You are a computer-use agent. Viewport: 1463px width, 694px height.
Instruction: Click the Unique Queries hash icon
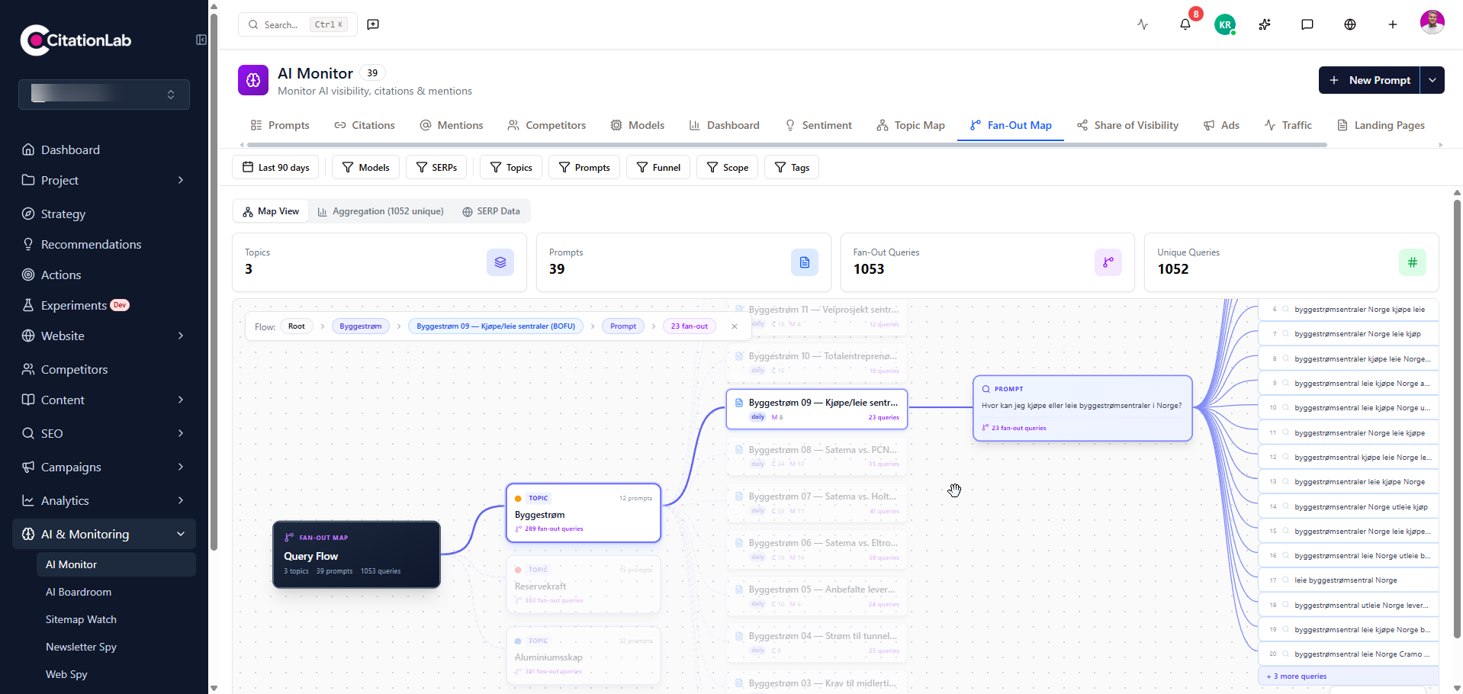[x=1413, y=262]
